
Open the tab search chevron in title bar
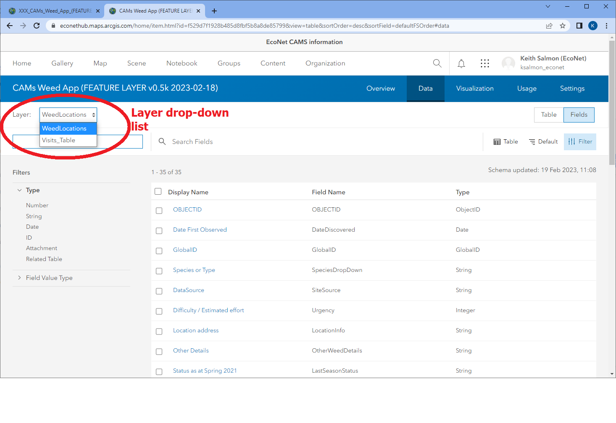tap(548, 6)
